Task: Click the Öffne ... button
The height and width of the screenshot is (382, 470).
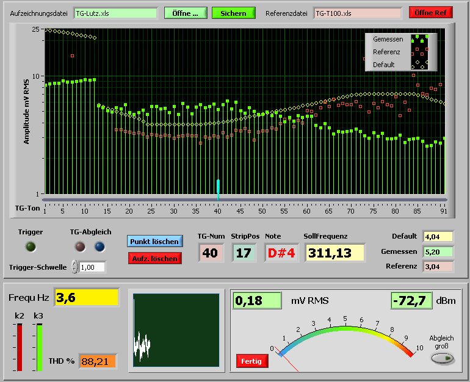Action: point(186,13)
